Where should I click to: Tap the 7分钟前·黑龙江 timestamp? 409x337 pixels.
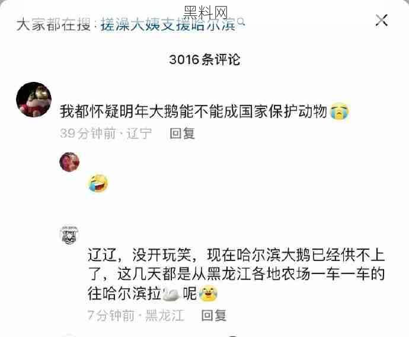click(136, 315)
